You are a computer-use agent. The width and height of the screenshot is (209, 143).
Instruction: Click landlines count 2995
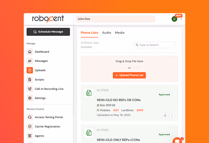tap(140, 110)
